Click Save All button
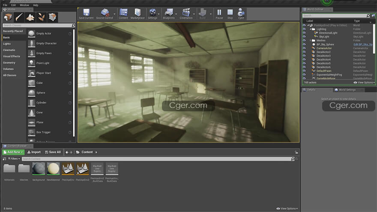The height and width of the screenshot is (212, 377). [53, 152]
